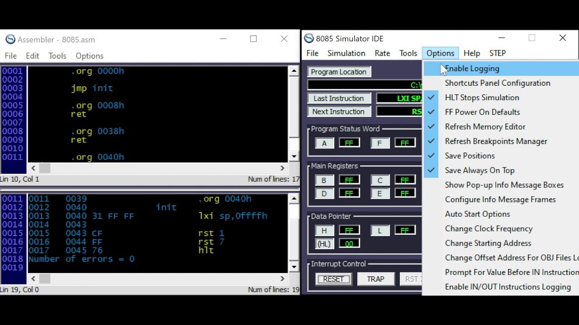Click listing pane scroll left arrow
The image size is (579, 325).
tap(33, 279)
